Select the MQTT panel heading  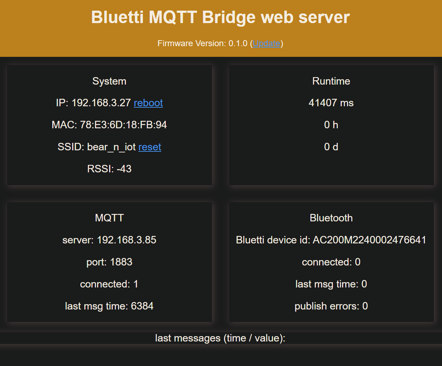pos(109,218)
